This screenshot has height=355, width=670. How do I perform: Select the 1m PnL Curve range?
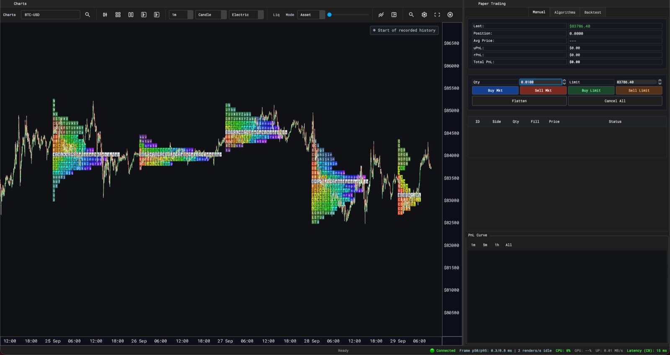tap(473, 245)
